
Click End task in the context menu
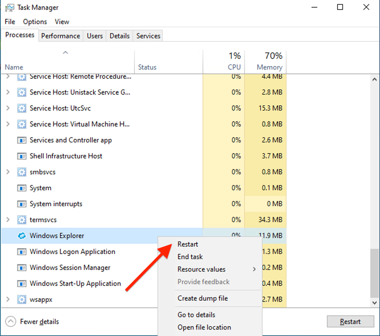coord(190,257)
